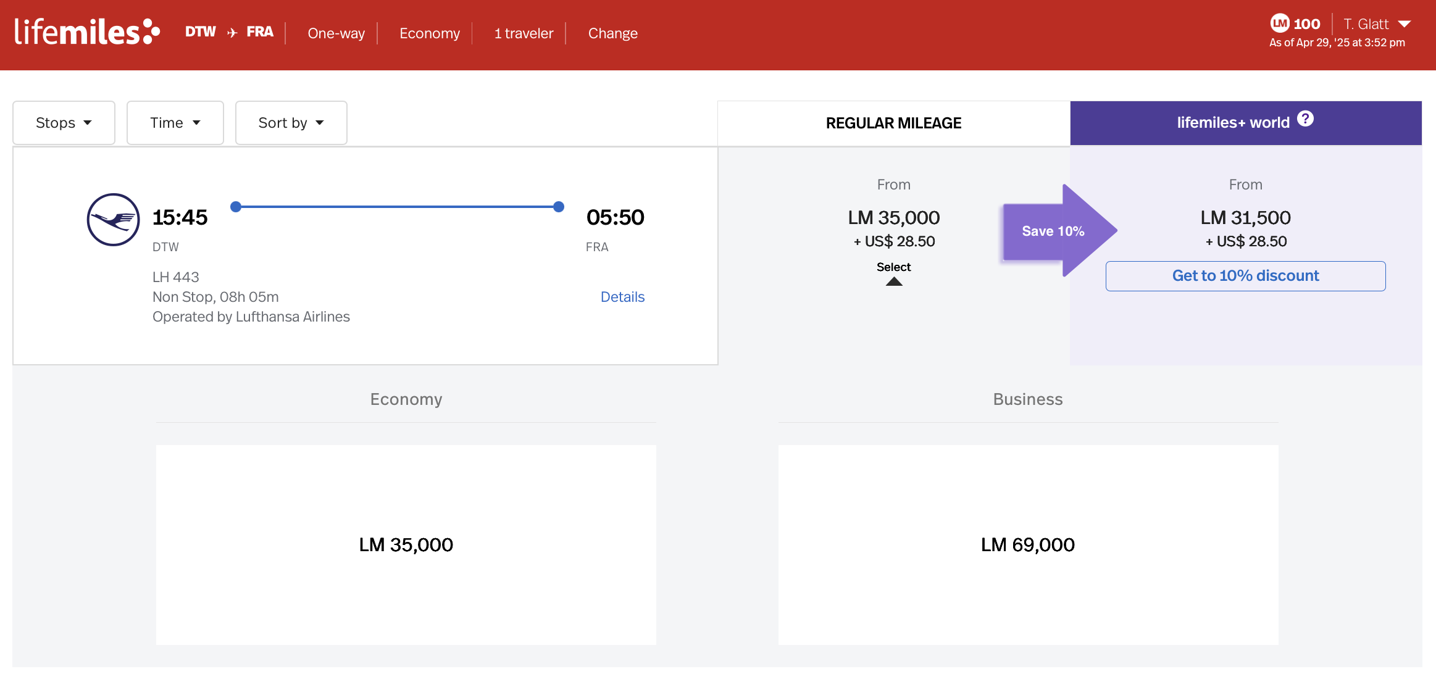
Task: Click the airplane icon between DTW and FRA
Action: coord(232,33)
